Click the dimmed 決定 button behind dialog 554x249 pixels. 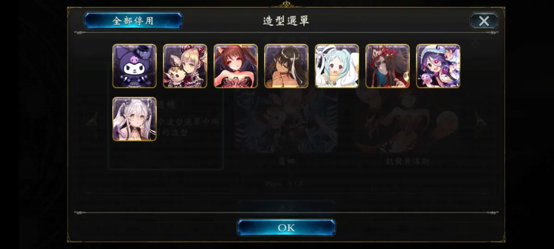point(286,206)
